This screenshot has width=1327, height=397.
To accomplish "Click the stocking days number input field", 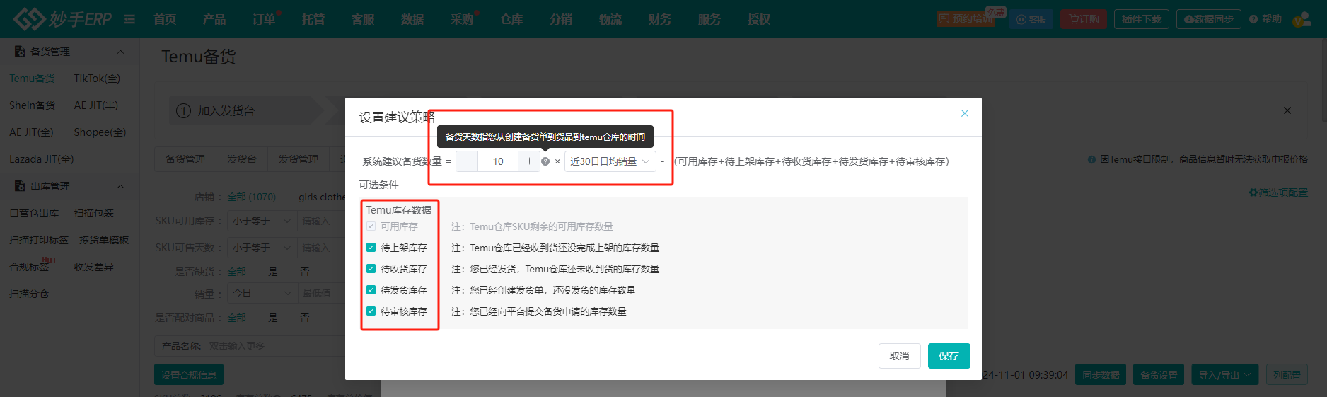I will [x=498, y=161].
